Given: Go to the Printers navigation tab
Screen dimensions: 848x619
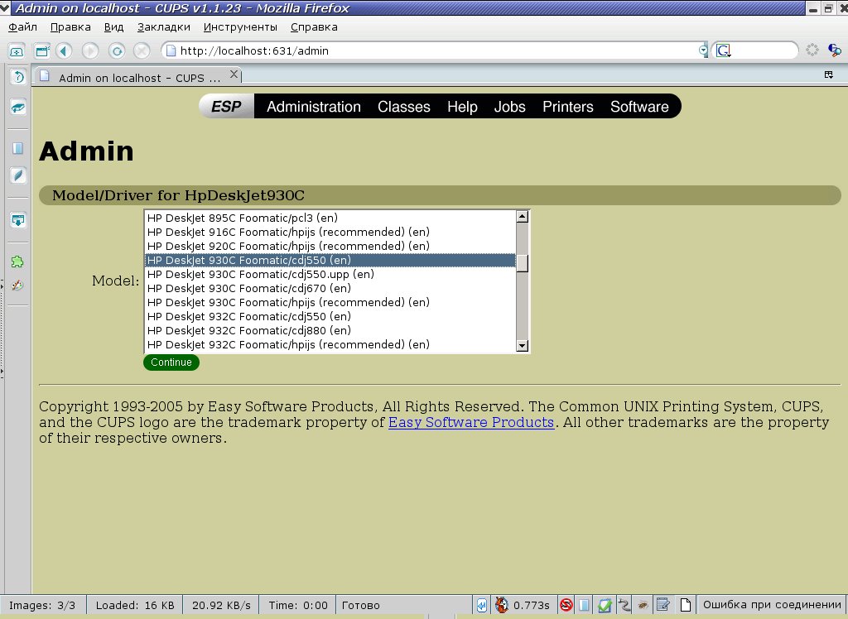Looking at the screenshot, I should (567, 107).
